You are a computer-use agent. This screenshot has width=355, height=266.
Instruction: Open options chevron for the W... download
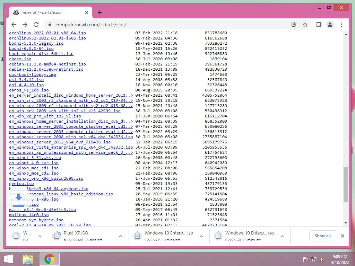coord(40,236)
